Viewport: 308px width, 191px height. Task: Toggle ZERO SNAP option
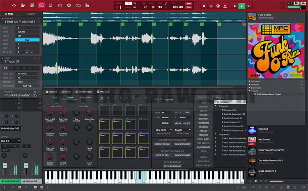pyautogui.click(x=83, y=103)
